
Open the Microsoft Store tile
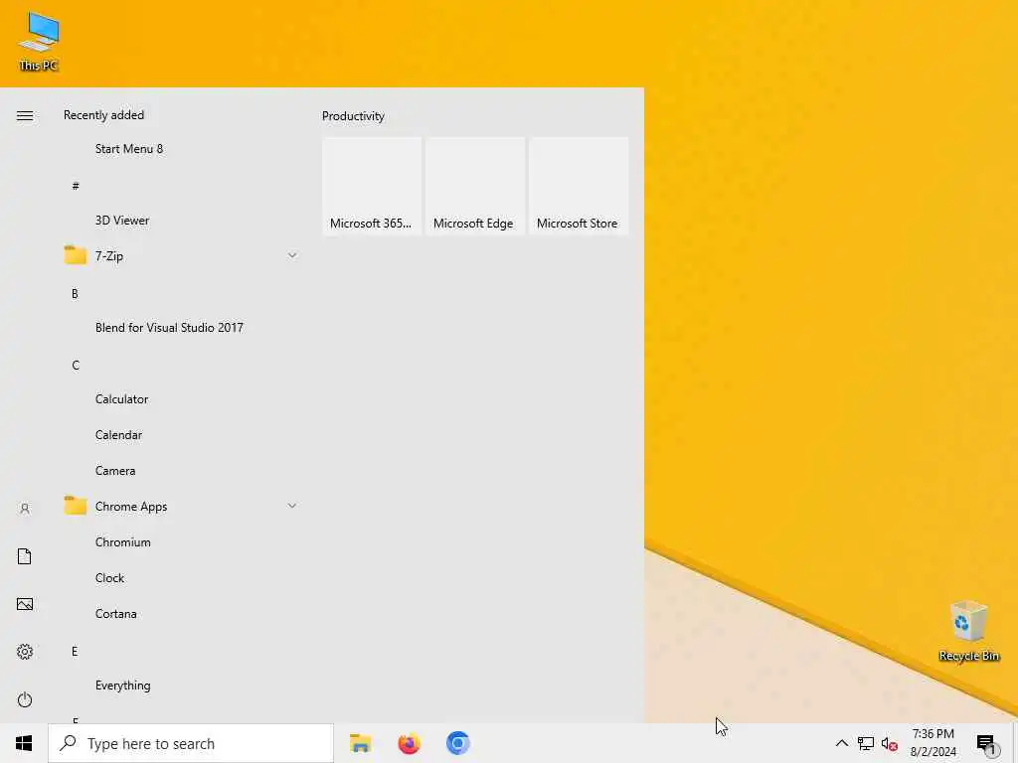(579, 186)
